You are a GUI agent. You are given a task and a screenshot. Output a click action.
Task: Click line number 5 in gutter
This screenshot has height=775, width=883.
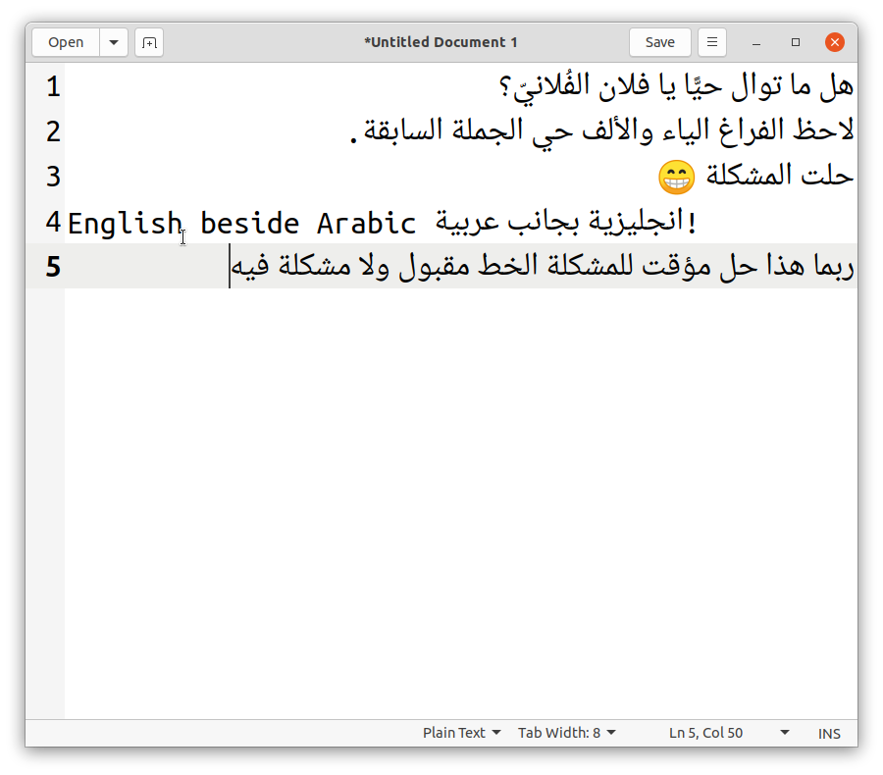point(53,267)
